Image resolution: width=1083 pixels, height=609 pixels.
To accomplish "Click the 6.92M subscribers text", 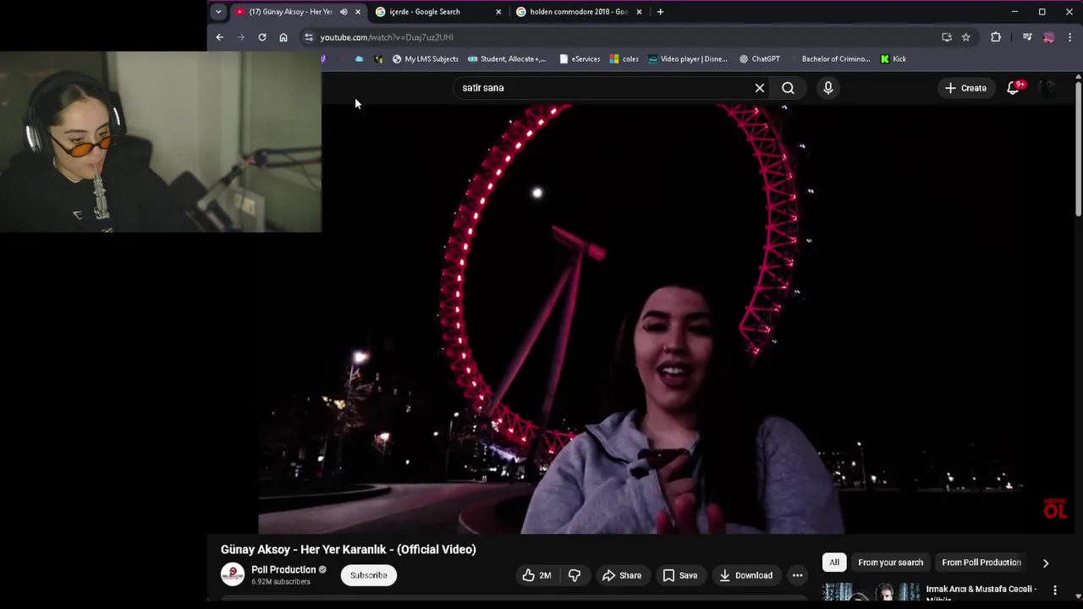I will 281,582.
